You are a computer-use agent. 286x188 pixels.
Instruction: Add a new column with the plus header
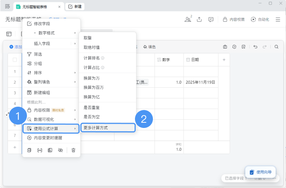tap(224, 60)
